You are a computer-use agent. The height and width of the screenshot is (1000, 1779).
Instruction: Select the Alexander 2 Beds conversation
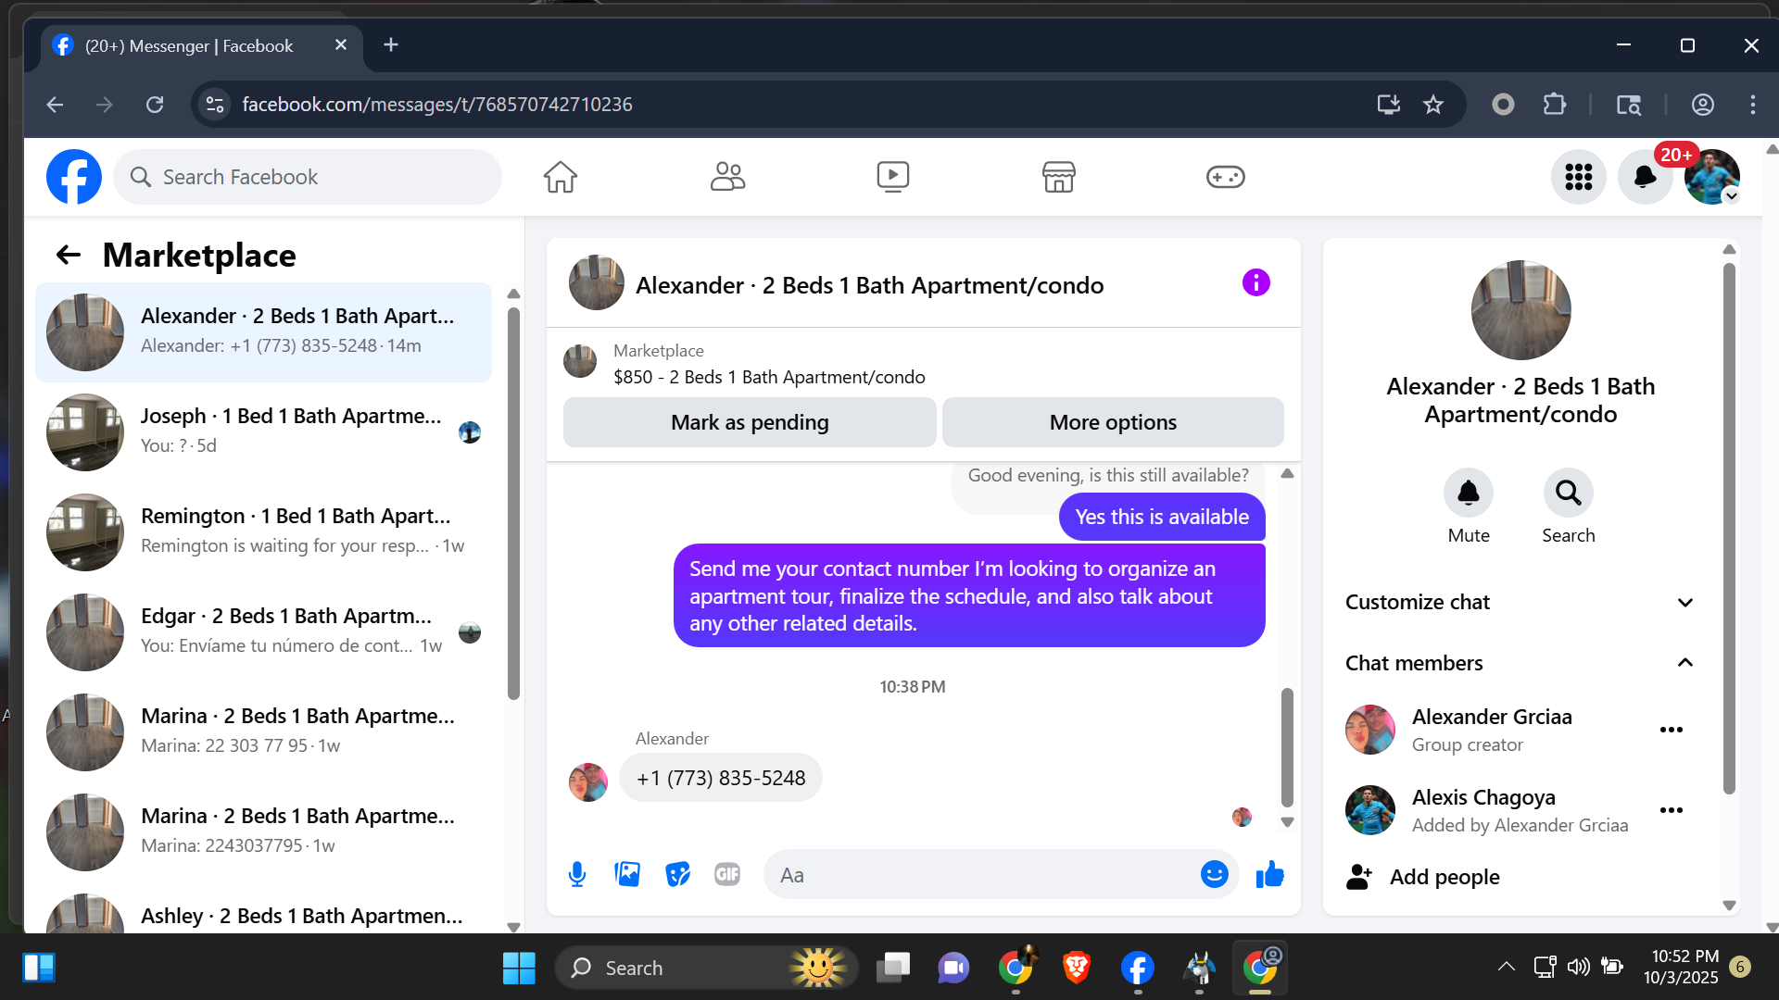coord(263,331)
